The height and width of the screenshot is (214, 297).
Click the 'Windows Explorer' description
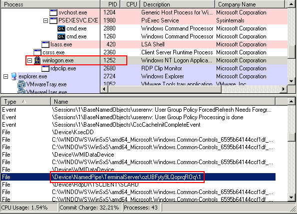click(x=163, y=76)
